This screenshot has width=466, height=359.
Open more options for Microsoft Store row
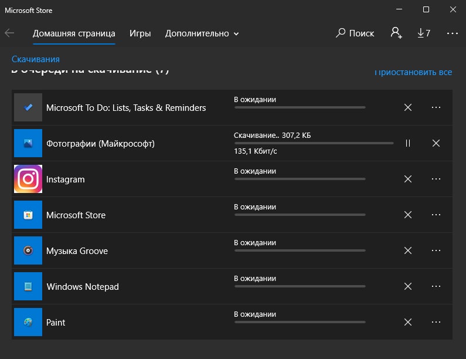[436, 215]
